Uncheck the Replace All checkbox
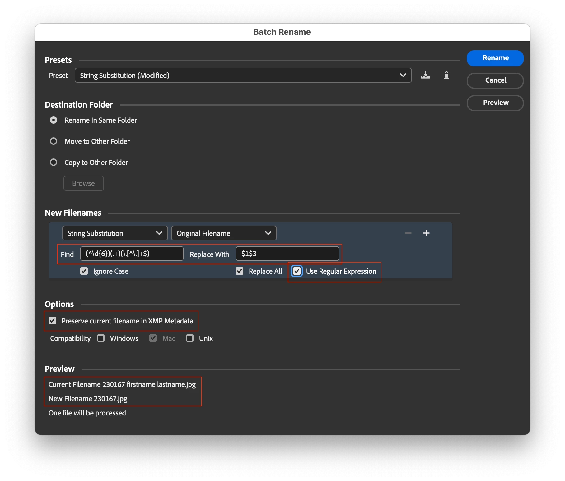Image resolution: width=565 pixels, height=481 pixels. pos(240,271)
